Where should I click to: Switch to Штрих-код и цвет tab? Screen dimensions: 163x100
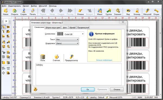tap(53, 28)
